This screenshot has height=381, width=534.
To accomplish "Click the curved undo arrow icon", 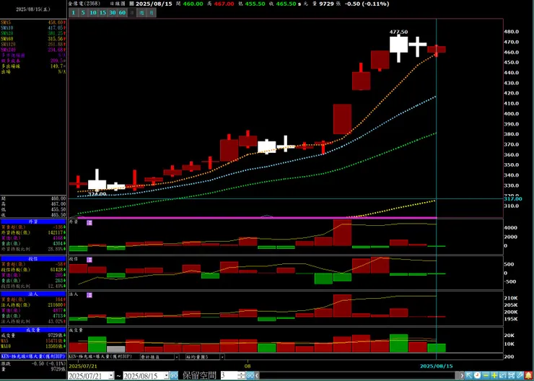I will pyautogui.click(x=503, y=375).
